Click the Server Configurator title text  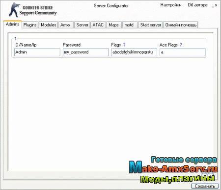coord(111,6)
